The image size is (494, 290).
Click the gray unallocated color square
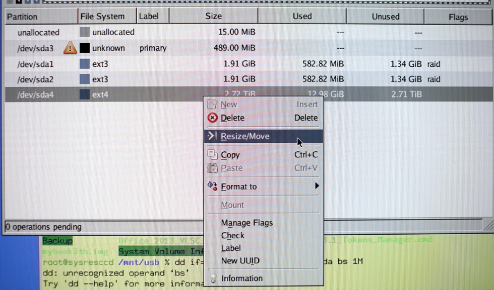[x=84, y=32]
